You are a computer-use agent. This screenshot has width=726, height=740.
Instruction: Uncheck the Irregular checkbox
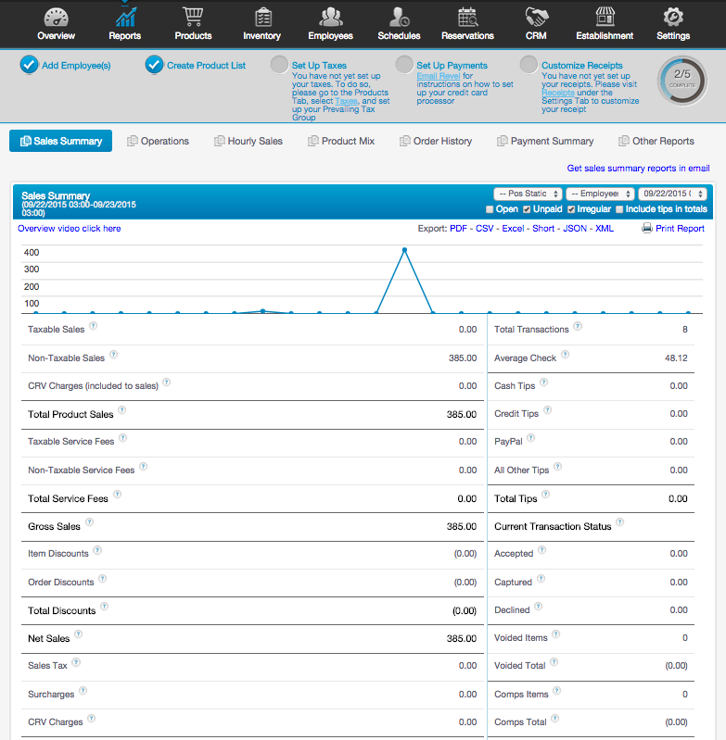tap(571, 209)
